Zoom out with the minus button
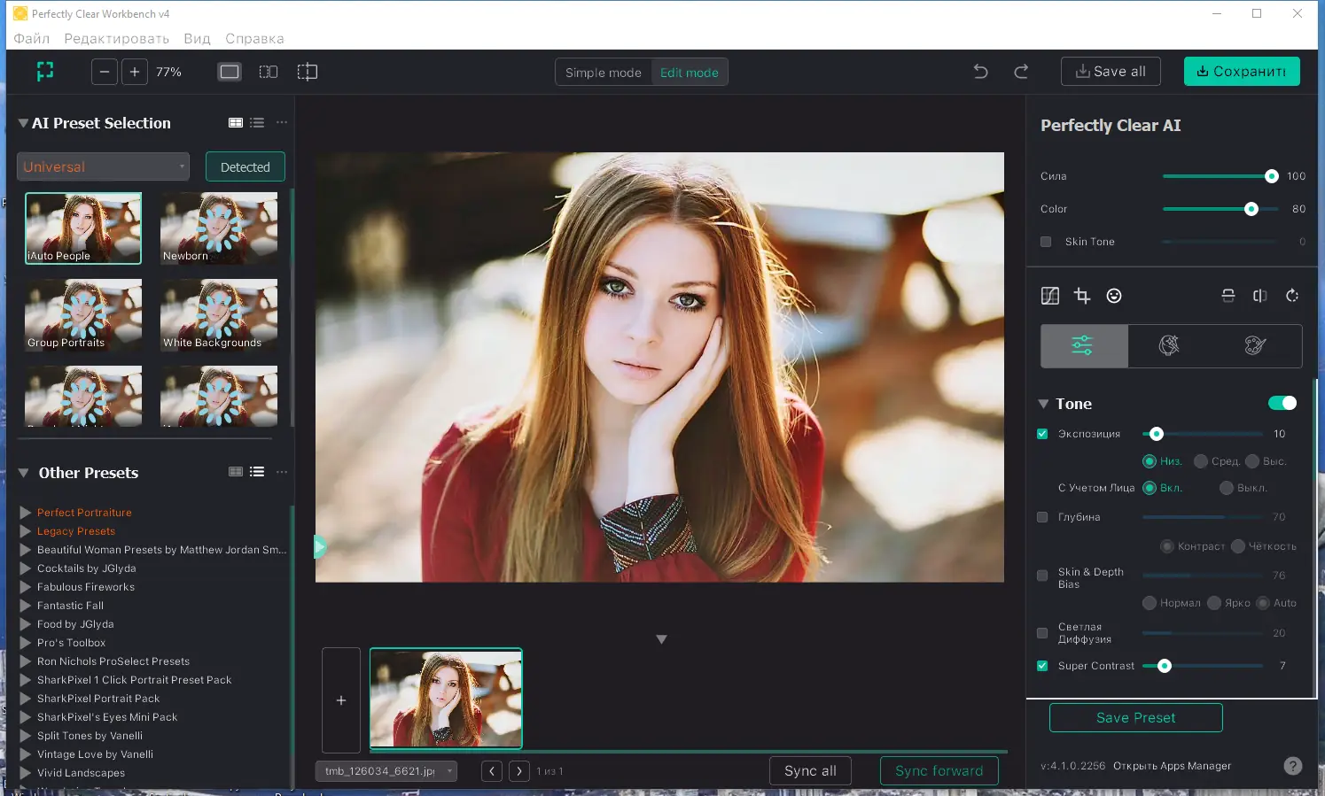This screenshot has height=796, width=1325. pos(105,72)
